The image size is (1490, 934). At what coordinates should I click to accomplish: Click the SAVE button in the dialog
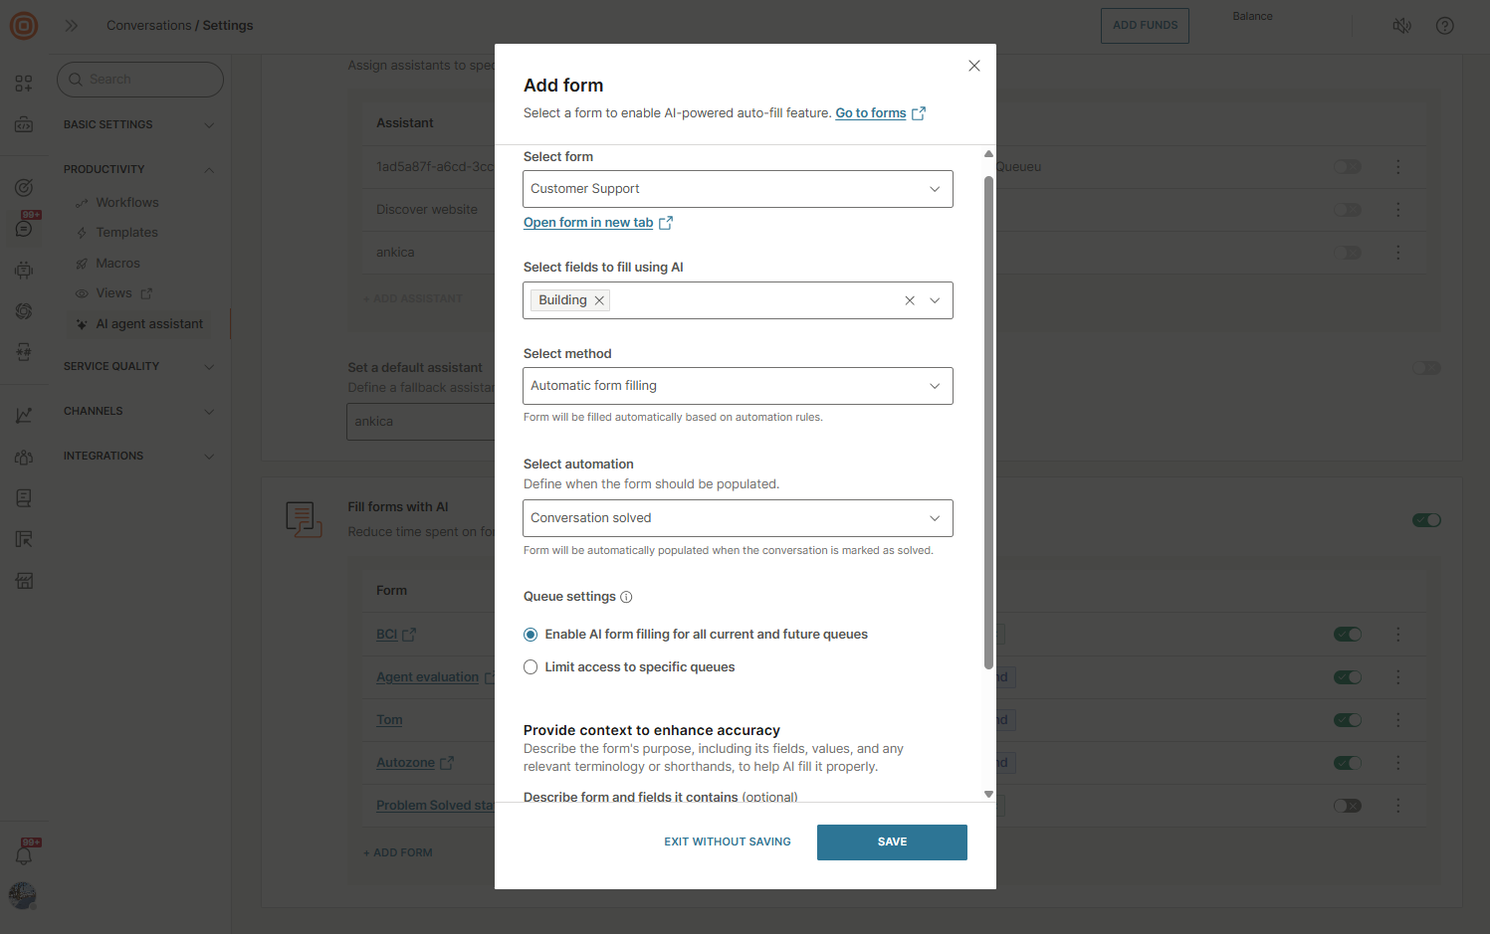(x=891, y=841)
